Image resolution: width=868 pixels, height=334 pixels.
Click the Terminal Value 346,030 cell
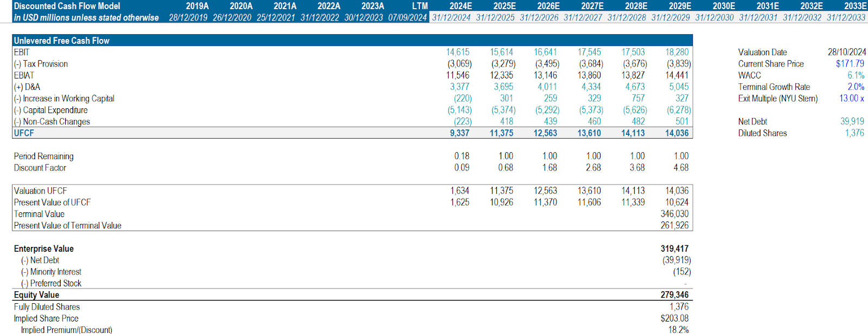[x=674, y=214]
